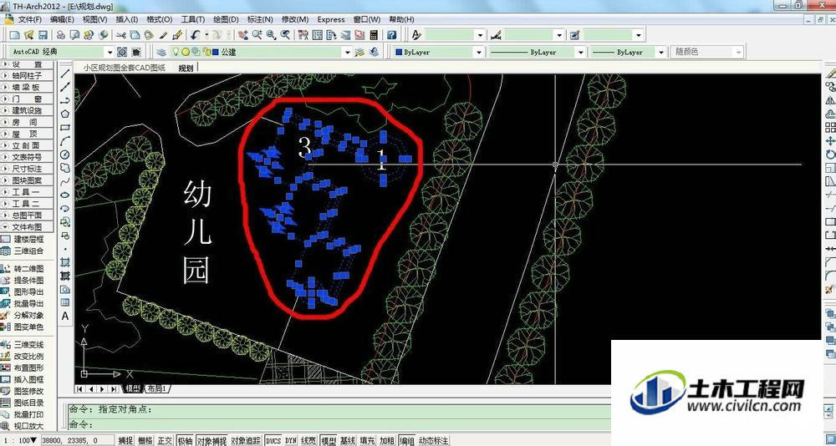Open the Express menu
The image size is (836, 446).
click(331, 19)
